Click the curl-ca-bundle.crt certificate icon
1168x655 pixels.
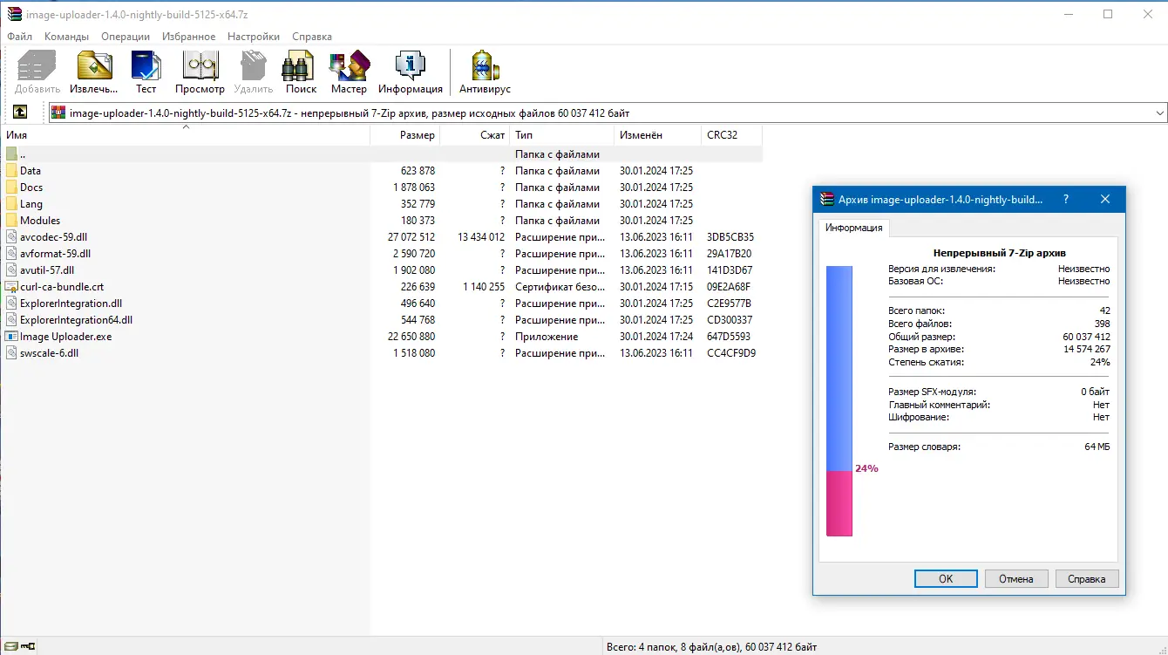pos(11,287)
